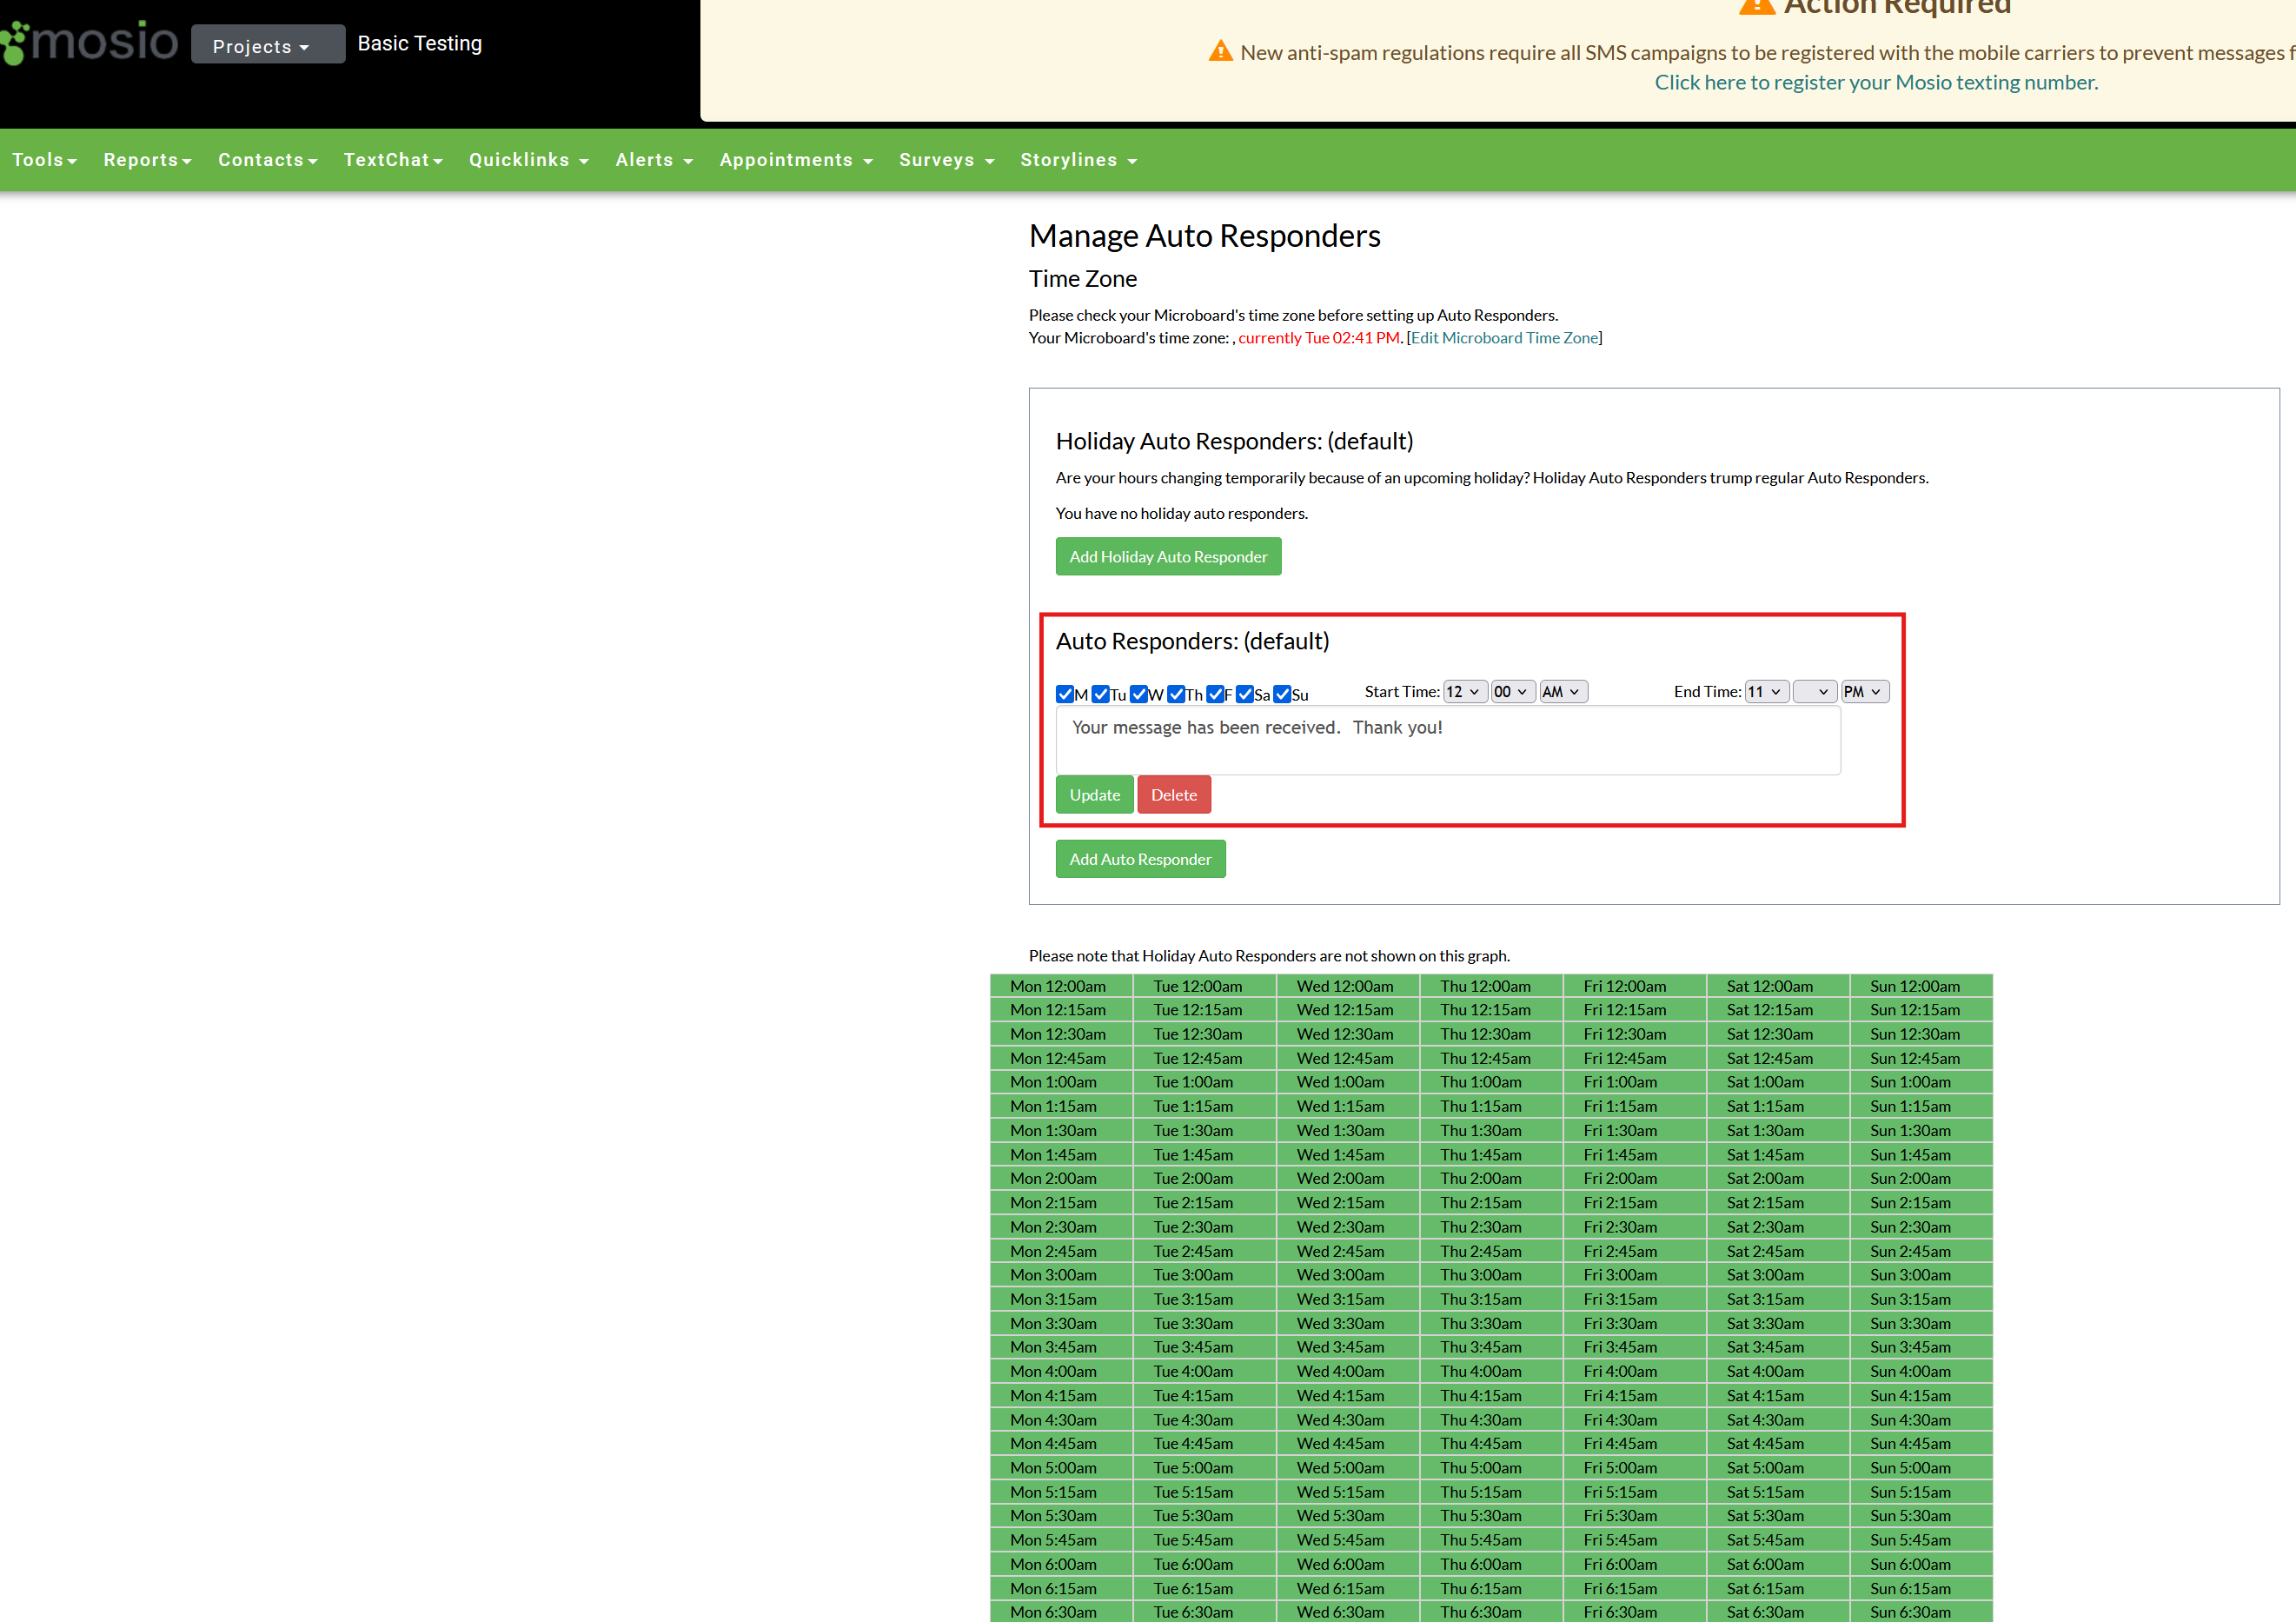Toggle the Wednesday (W) checkbox
Screen dimensions: 2296x1622
1138,694
